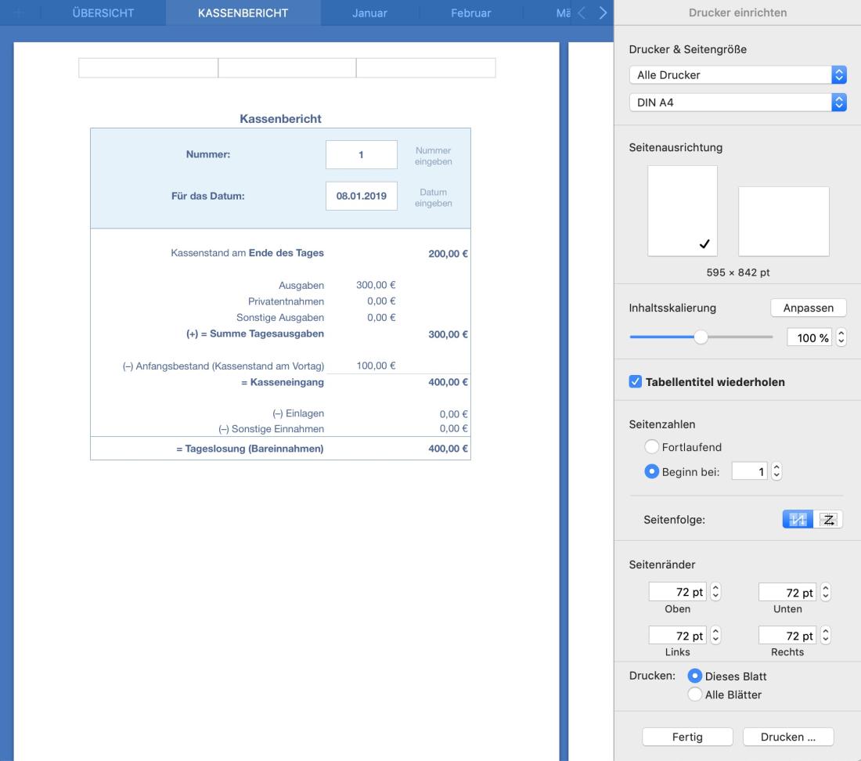Viewport: 861px width, 761px height.
Task: Toggle Tabellentitel wiederholen checkbox
Action: tap(636, 382)
